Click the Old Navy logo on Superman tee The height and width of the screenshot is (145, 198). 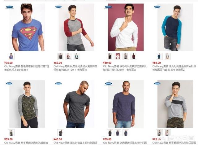pyautogui.click(x=10, y=7)
